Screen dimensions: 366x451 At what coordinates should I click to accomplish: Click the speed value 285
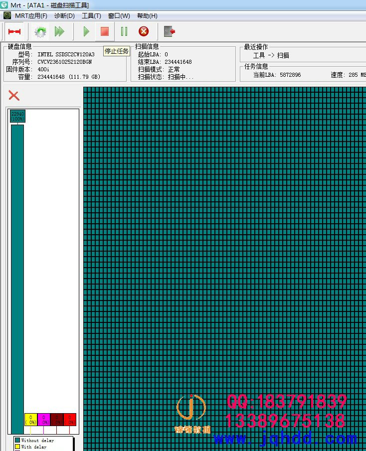353,75
